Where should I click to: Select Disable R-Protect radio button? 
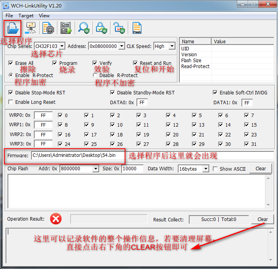[95, 75]
